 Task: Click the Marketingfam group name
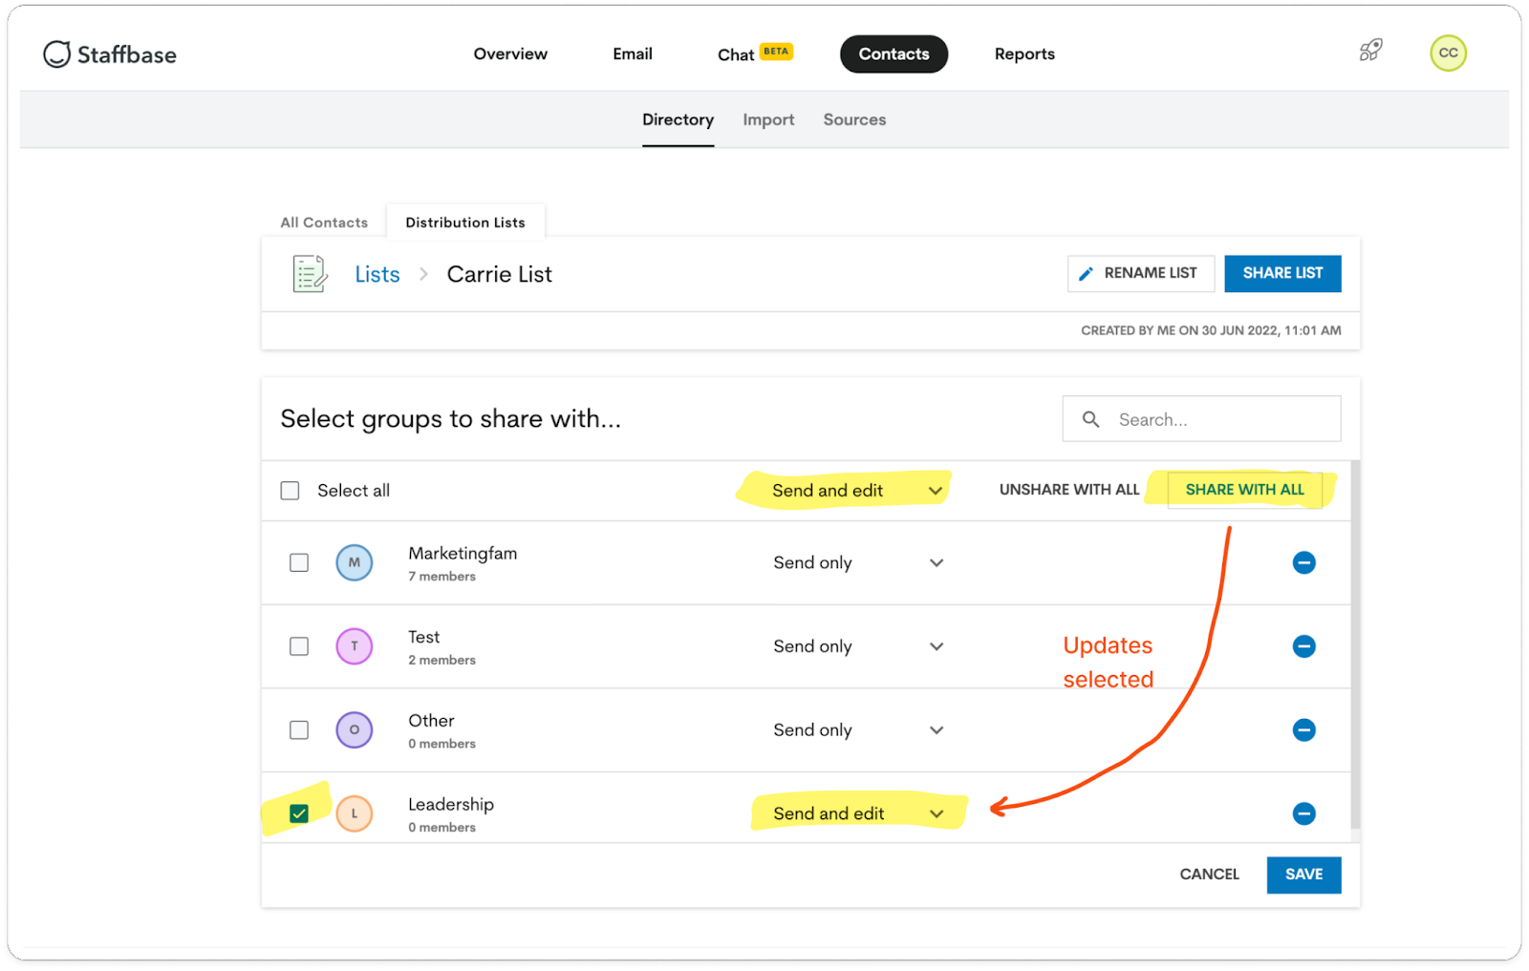tap(463, 554)
